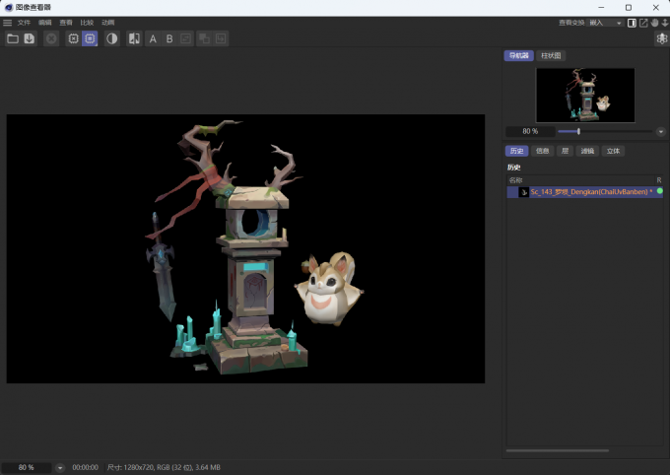Switch to the 立体 tab
Image resolution: width=670 pixels, height=475 pixels.
[613, 151]
